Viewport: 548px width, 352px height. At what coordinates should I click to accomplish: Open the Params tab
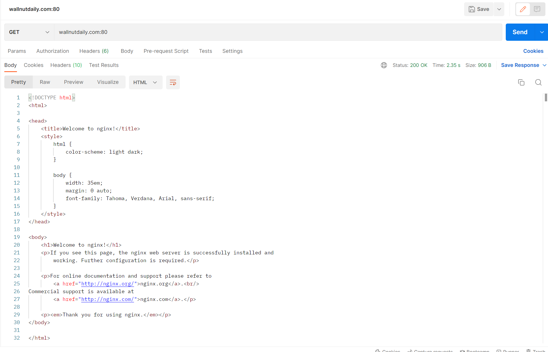pyautogui.click(x=17, y=51)
